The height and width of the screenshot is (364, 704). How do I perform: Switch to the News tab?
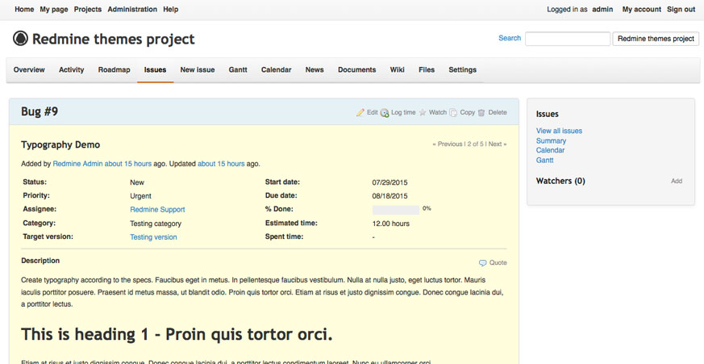[x=315, y=69]
